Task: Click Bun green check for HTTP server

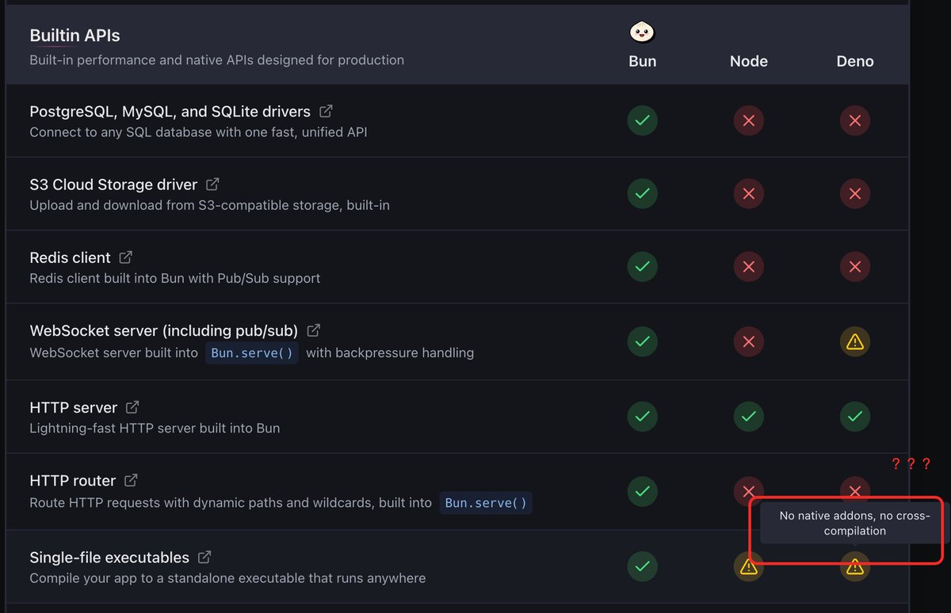Action: (x=642, y=417)
